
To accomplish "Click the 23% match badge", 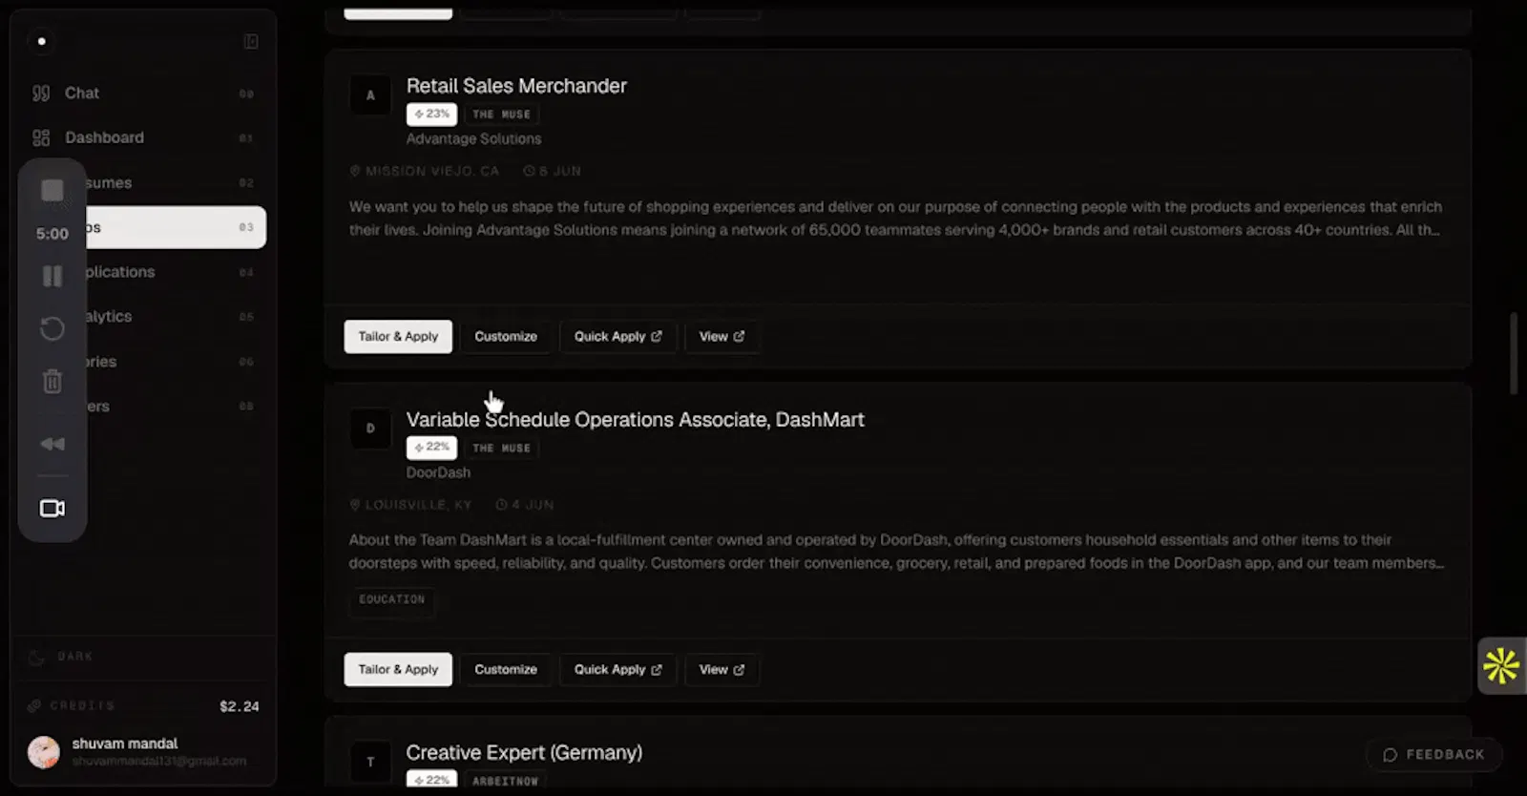I will [431, 114].
